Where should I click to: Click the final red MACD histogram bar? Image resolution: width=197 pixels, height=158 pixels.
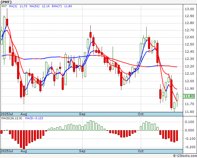point(177,135)
